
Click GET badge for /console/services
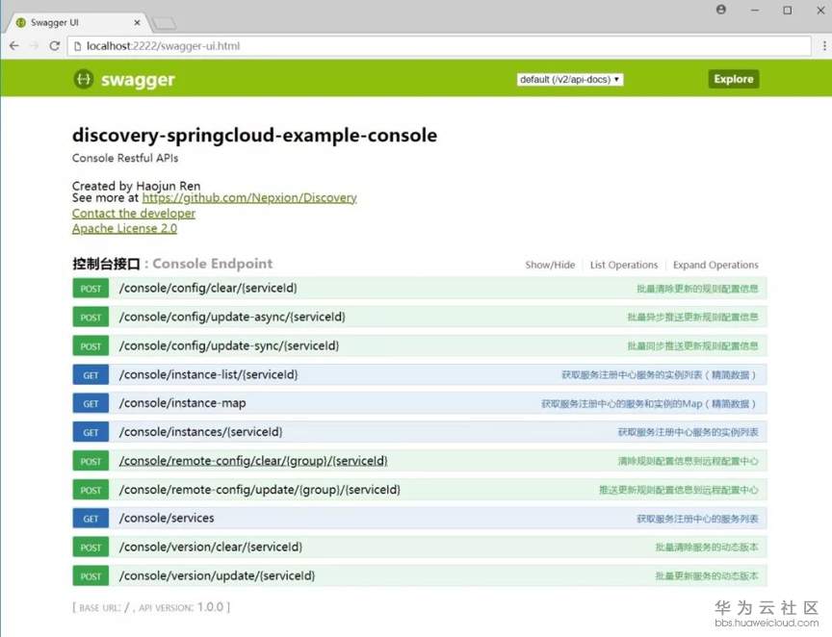tap(91, 519)
